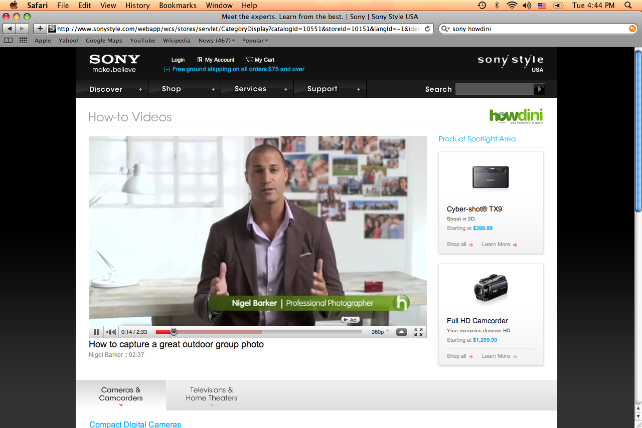The image size is (642, 428).
Task: Submit the Sony site search arrow button
Action: click(539, 89)
